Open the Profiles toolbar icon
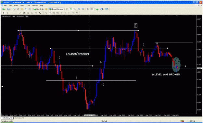 8,9
